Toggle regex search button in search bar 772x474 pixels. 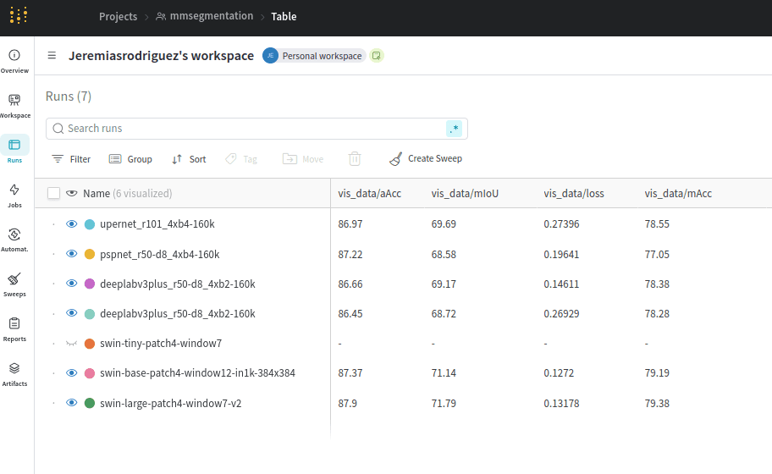pyautogui.click(x=455, y=129)
